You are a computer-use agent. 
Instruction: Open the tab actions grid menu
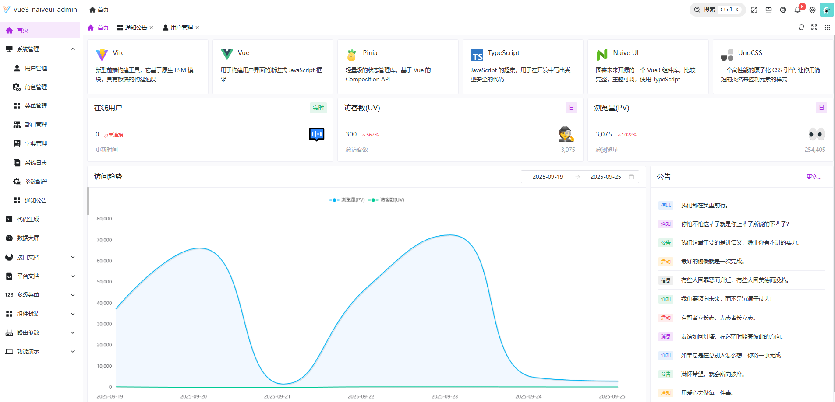pyautogui.click(x=828, y=28)
